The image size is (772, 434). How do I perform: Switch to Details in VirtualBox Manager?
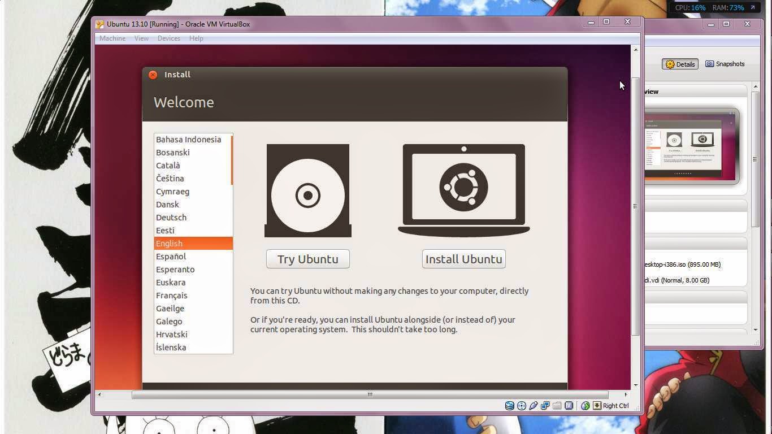[680, 64]
